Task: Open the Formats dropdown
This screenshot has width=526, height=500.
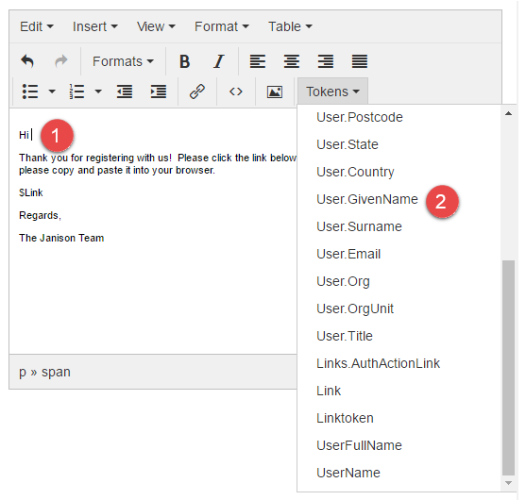Action: pos(123,61)
